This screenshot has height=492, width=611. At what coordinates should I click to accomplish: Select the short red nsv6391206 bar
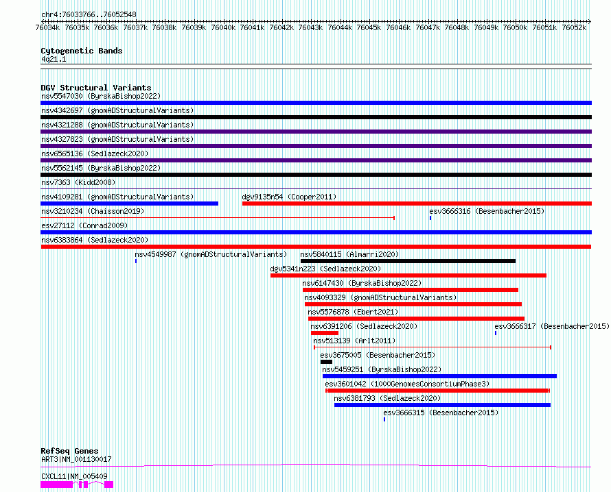point(325,333)
